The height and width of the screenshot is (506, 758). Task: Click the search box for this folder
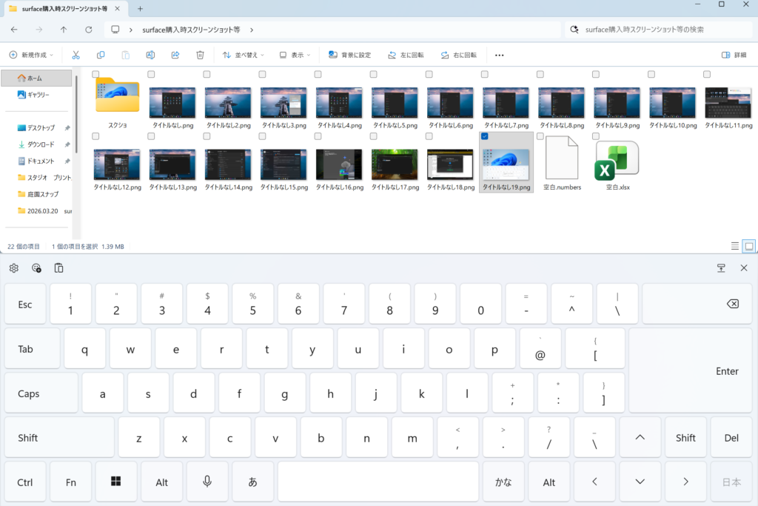[x=659, y=30]
